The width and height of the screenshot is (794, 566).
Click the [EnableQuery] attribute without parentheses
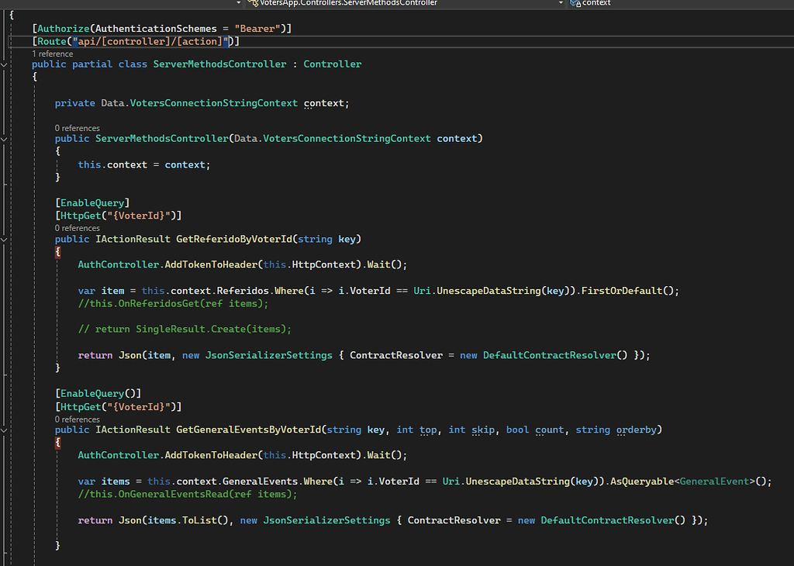click(x=92, y=203)
